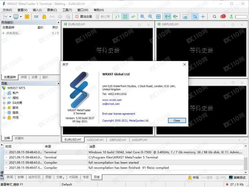Toggle Algo Trading (算法交易) button
Screen dimensions: 249x187
(x=84, y=16)
